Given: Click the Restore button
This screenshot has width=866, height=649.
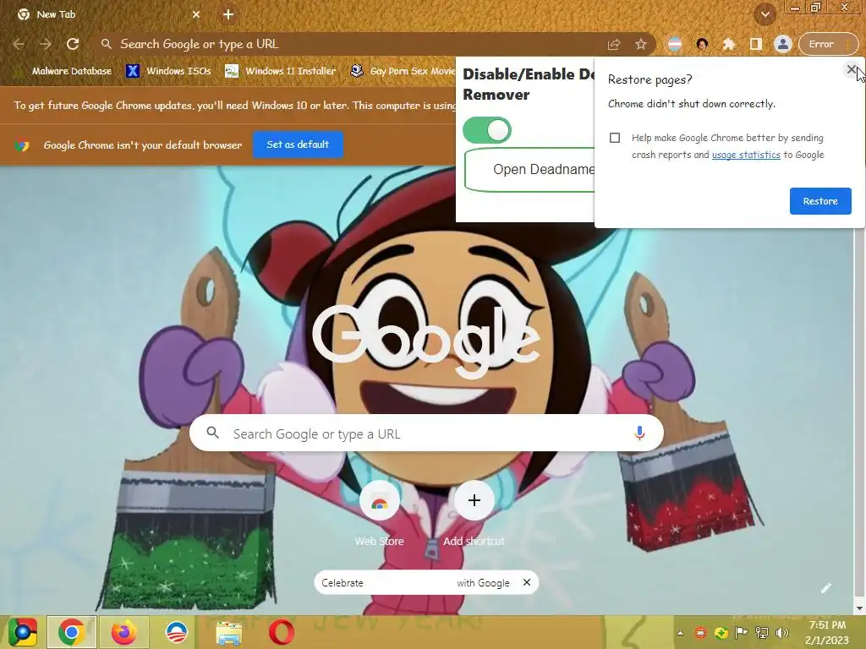Looking at the screenshot, I should tap(820, 201).
